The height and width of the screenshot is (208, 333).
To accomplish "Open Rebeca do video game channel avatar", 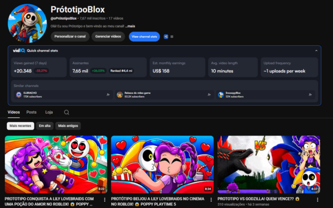I will pos(120,94).
